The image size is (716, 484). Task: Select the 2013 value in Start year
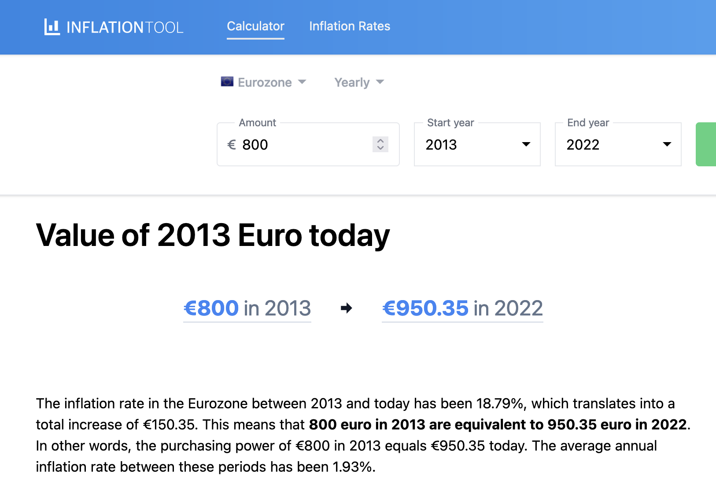point(442,145)
